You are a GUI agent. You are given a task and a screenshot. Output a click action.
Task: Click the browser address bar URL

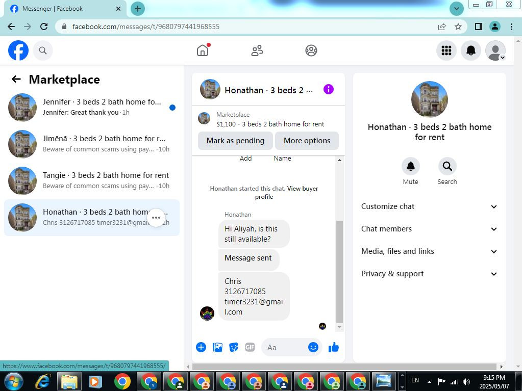(x=146, y=27)
